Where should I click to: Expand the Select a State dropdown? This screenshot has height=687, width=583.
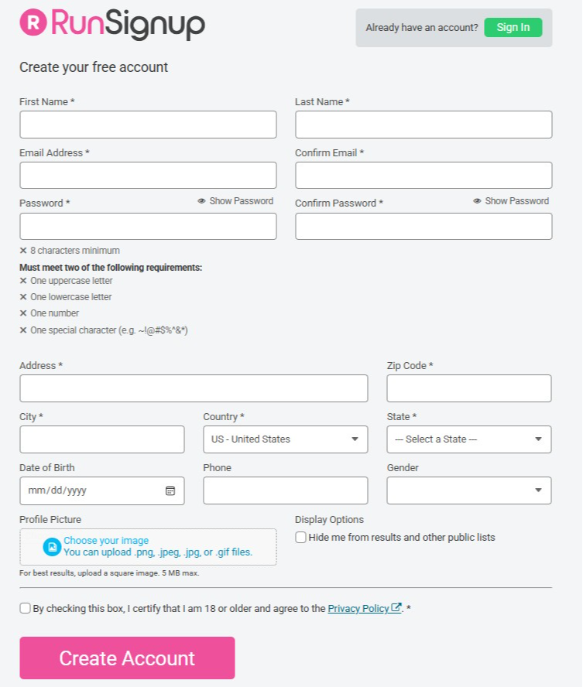tap(469, 439)
